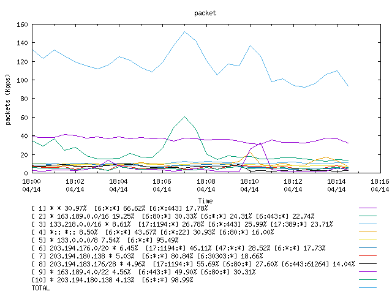Click the 18:06 04/14 time axis label
The height and width of the screenshot is (294, 392).
pyautogui.click(x=162, y=185)
